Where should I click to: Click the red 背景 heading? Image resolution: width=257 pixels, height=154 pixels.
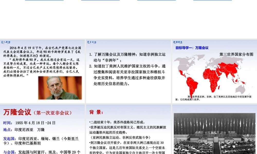(x=96, y=112)
